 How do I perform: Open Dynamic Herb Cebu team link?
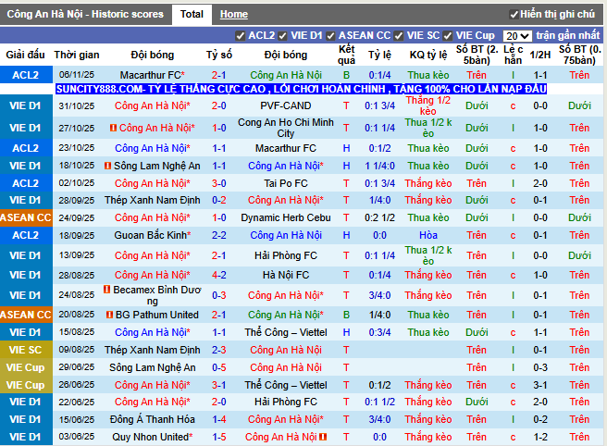click(286, 217)
